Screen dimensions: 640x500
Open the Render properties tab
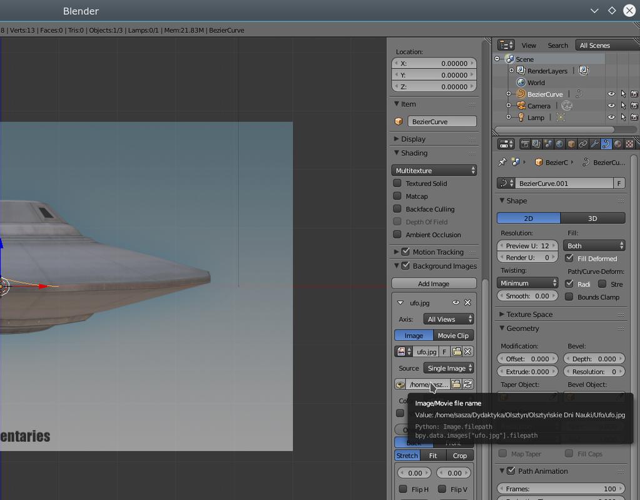pos(525,144)
